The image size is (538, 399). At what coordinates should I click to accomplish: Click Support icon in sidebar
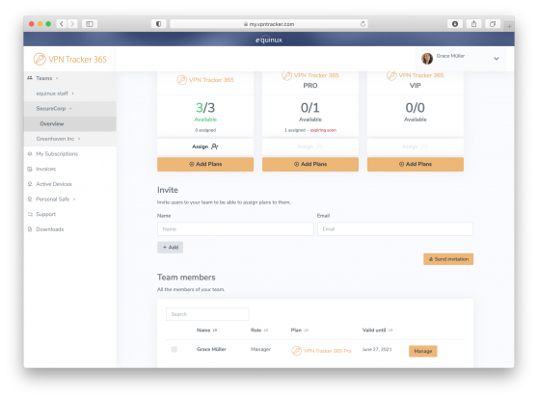click(30, 214)
